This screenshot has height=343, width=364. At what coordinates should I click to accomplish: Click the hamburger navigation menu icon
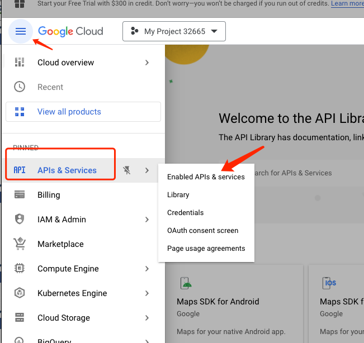[21, 31]
